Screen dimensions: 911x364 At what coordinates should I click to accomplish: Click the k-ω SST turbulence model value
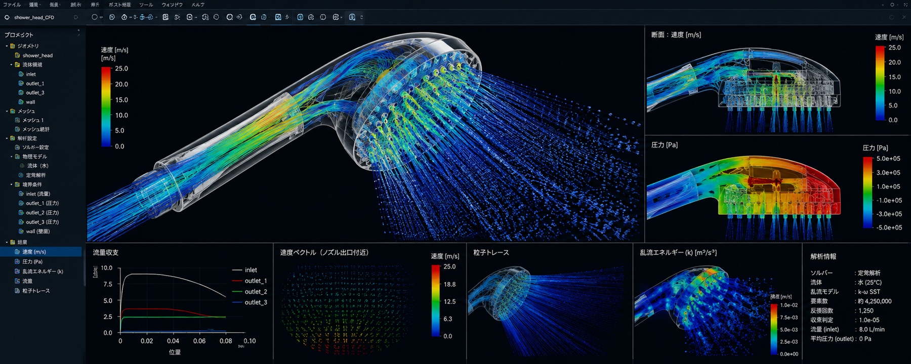(869, 292)
